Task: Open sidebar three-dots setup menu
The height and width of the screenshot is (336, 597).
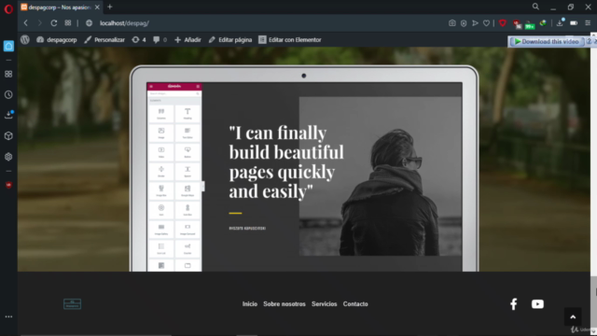Action: pyautogui.click(x=8, y=316)
